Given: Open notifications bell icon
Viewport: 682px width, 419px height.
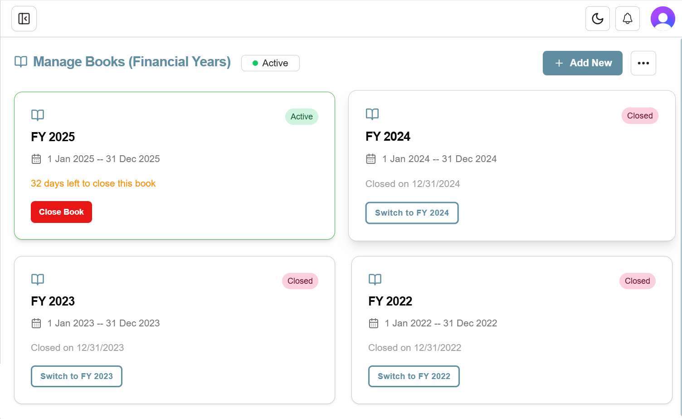Looking at the screenshot, I should [627, 19].
